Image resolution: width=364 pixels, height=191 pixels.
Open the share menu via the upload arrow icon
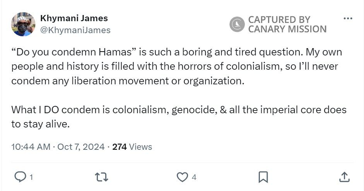(344, 177)
